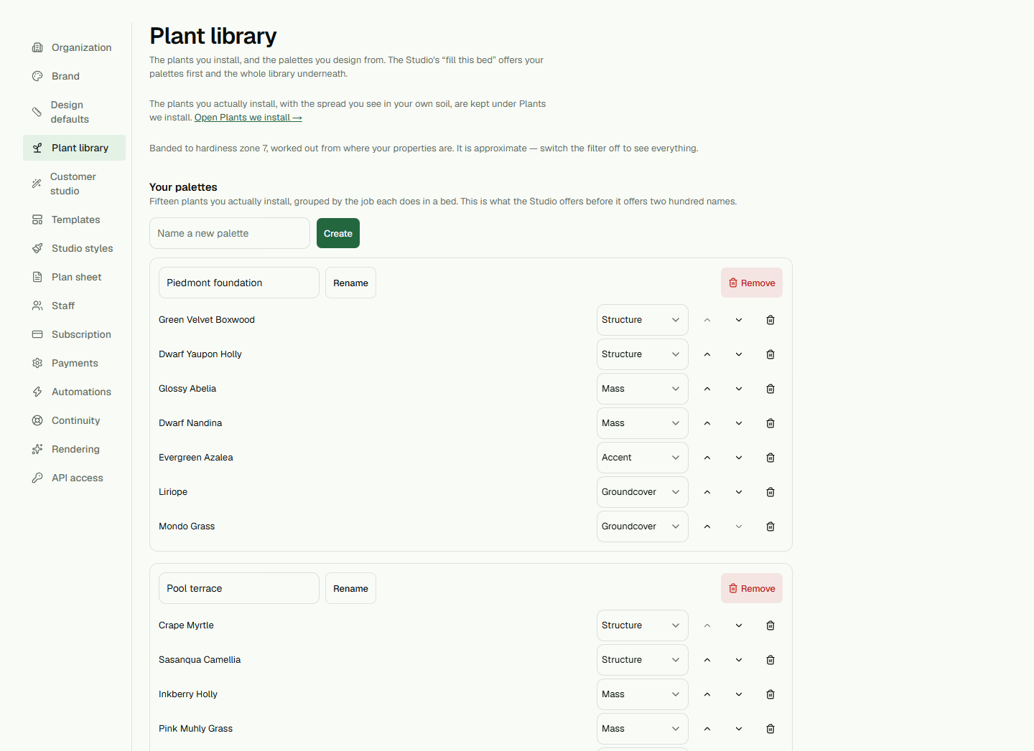Viewport: 1034px width, 751px height.
Task: Move Dwarf Yaupon Holly up
Action: 707,354
